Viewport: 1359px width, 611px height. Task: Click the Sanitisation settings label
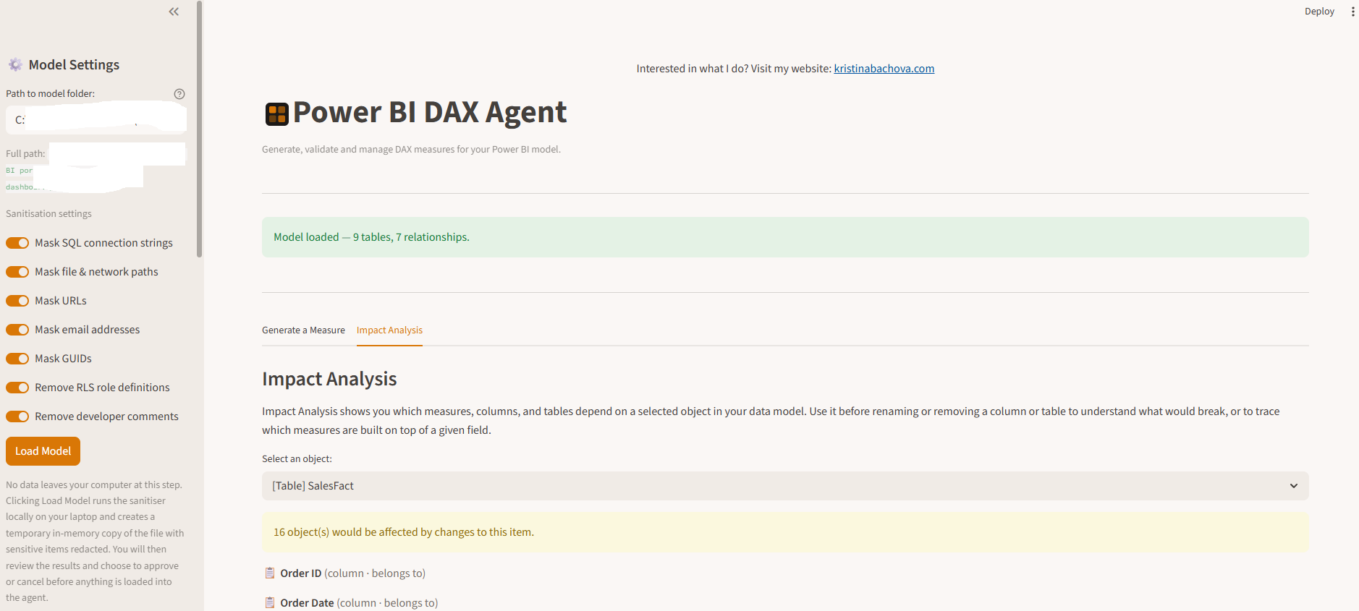pos(48,214)
